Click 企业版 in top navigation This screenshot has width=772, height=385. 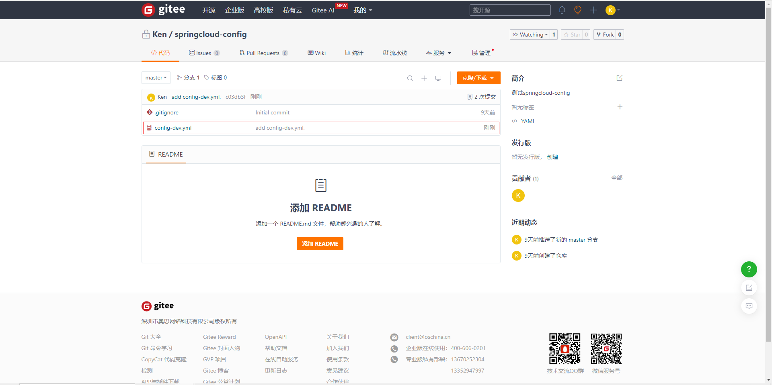tap(234, 10)
